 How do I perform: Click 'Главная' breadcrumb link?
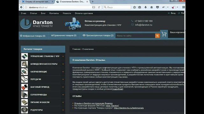tap(76, 49)
